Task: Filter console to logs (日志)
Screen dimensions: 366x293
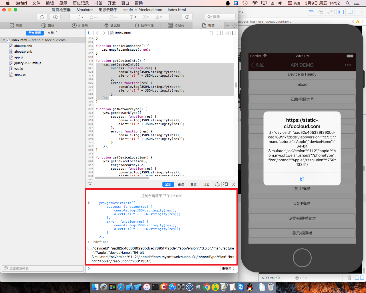Action: [x=206, y=184]
